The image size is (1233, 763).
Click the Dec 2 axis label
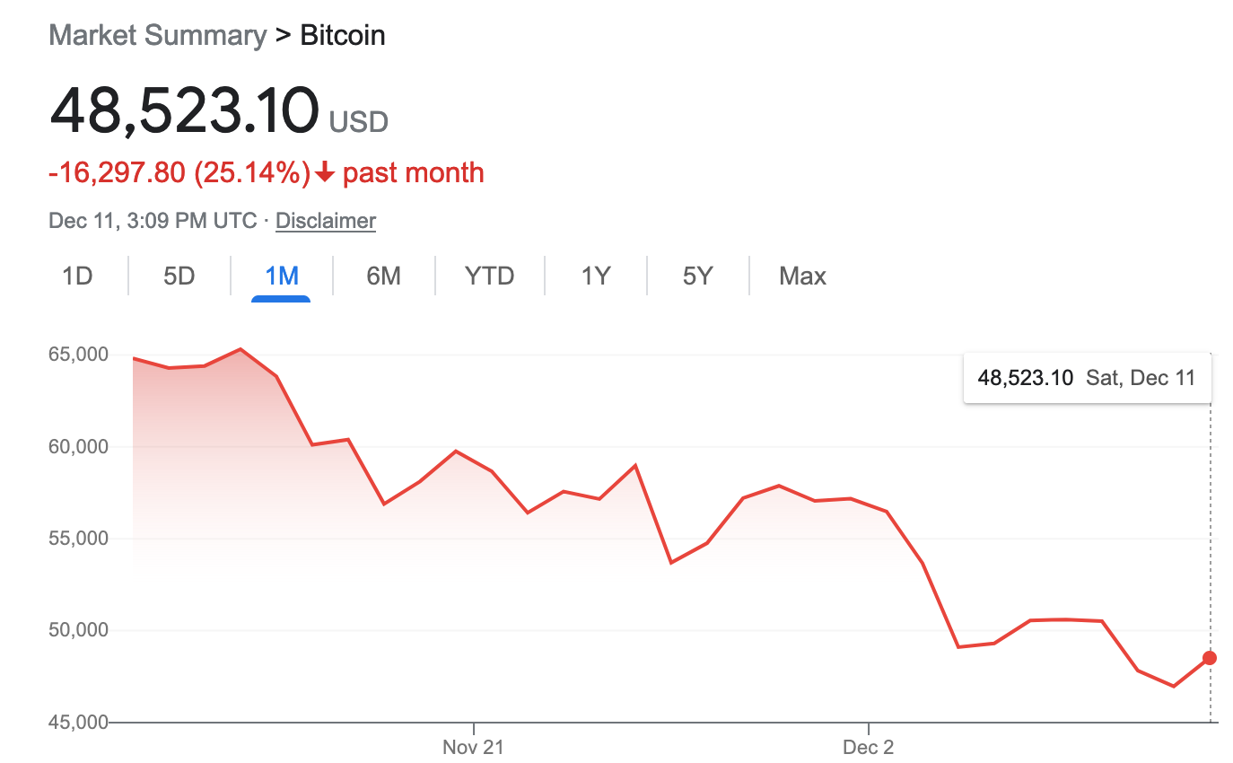coord(868,747)
